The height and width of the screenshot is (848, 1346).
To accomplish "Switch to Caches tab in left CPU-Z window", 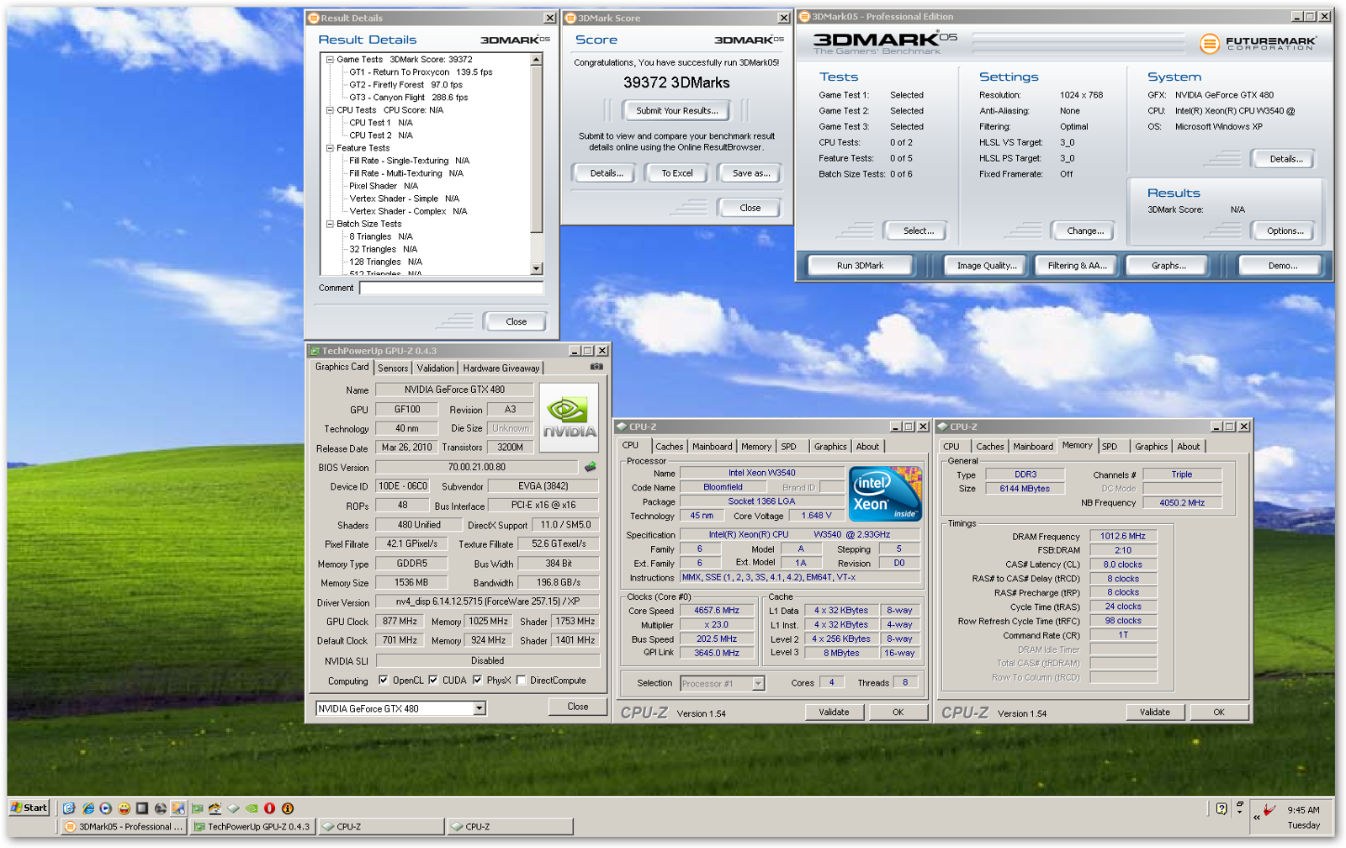I will coord(670,447).
